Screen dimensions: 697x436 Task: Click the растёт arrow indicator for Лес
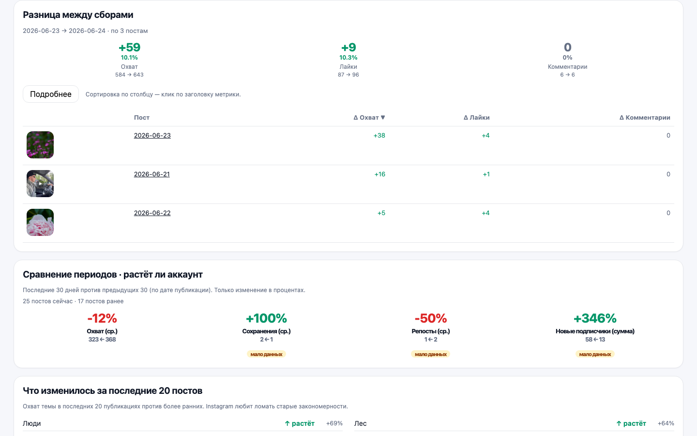click(631, 423)
